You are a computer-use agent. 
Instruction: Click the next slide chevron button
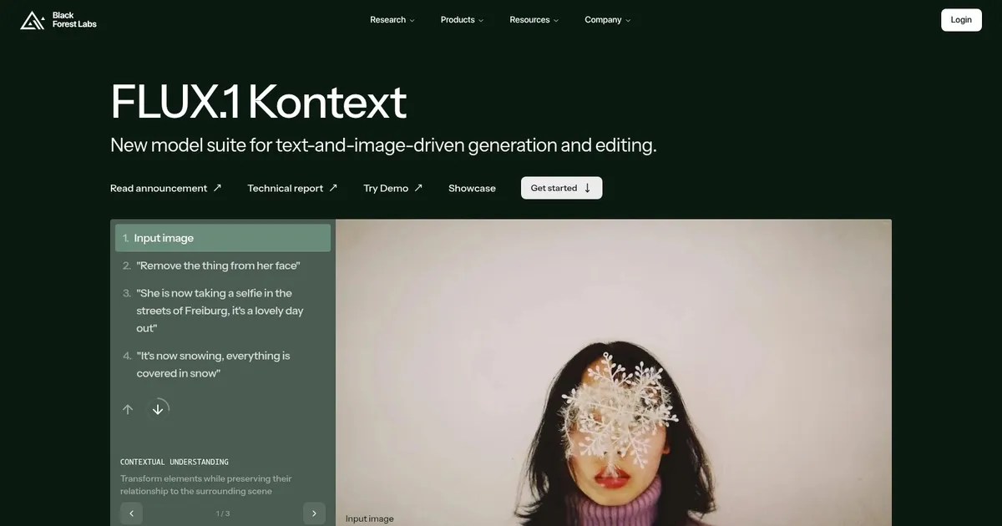pyautogui.click(x=314, y=513)
